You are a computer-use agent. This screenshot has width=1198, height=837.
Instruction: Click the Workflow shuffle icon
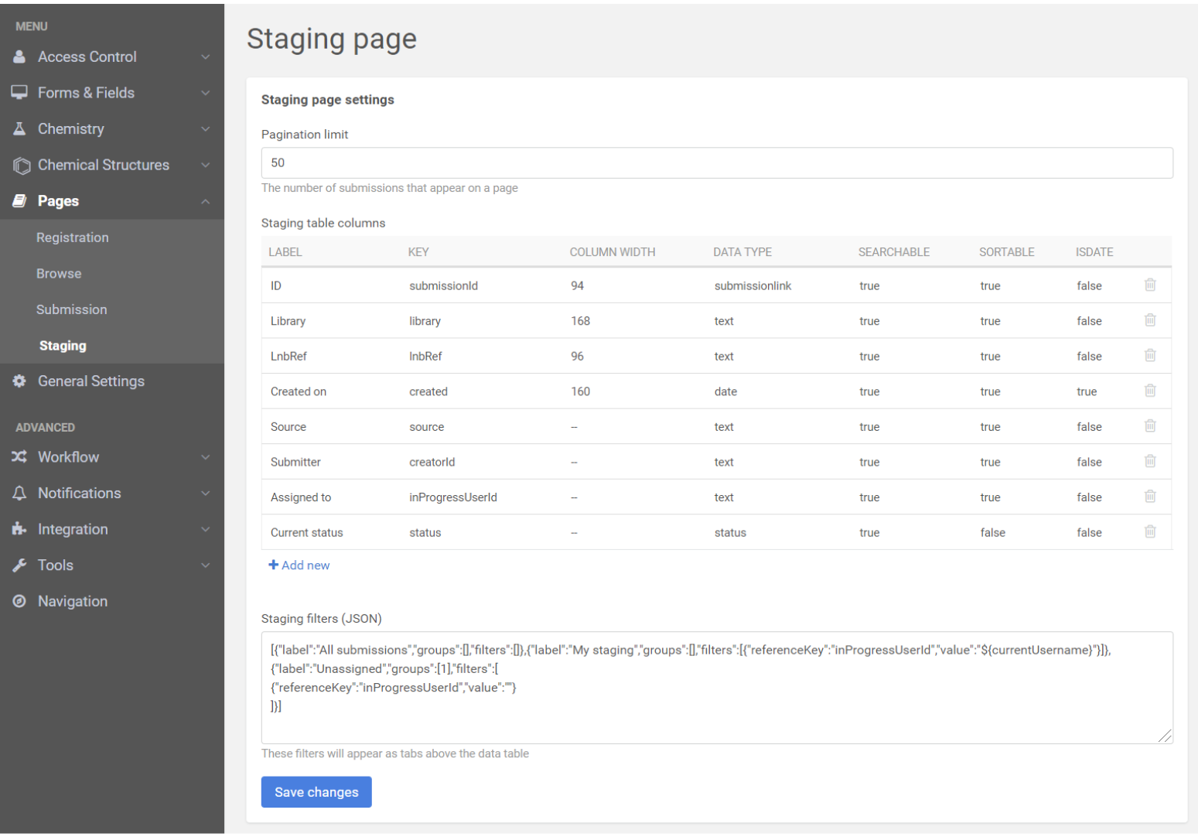click(x=20, y=457)
